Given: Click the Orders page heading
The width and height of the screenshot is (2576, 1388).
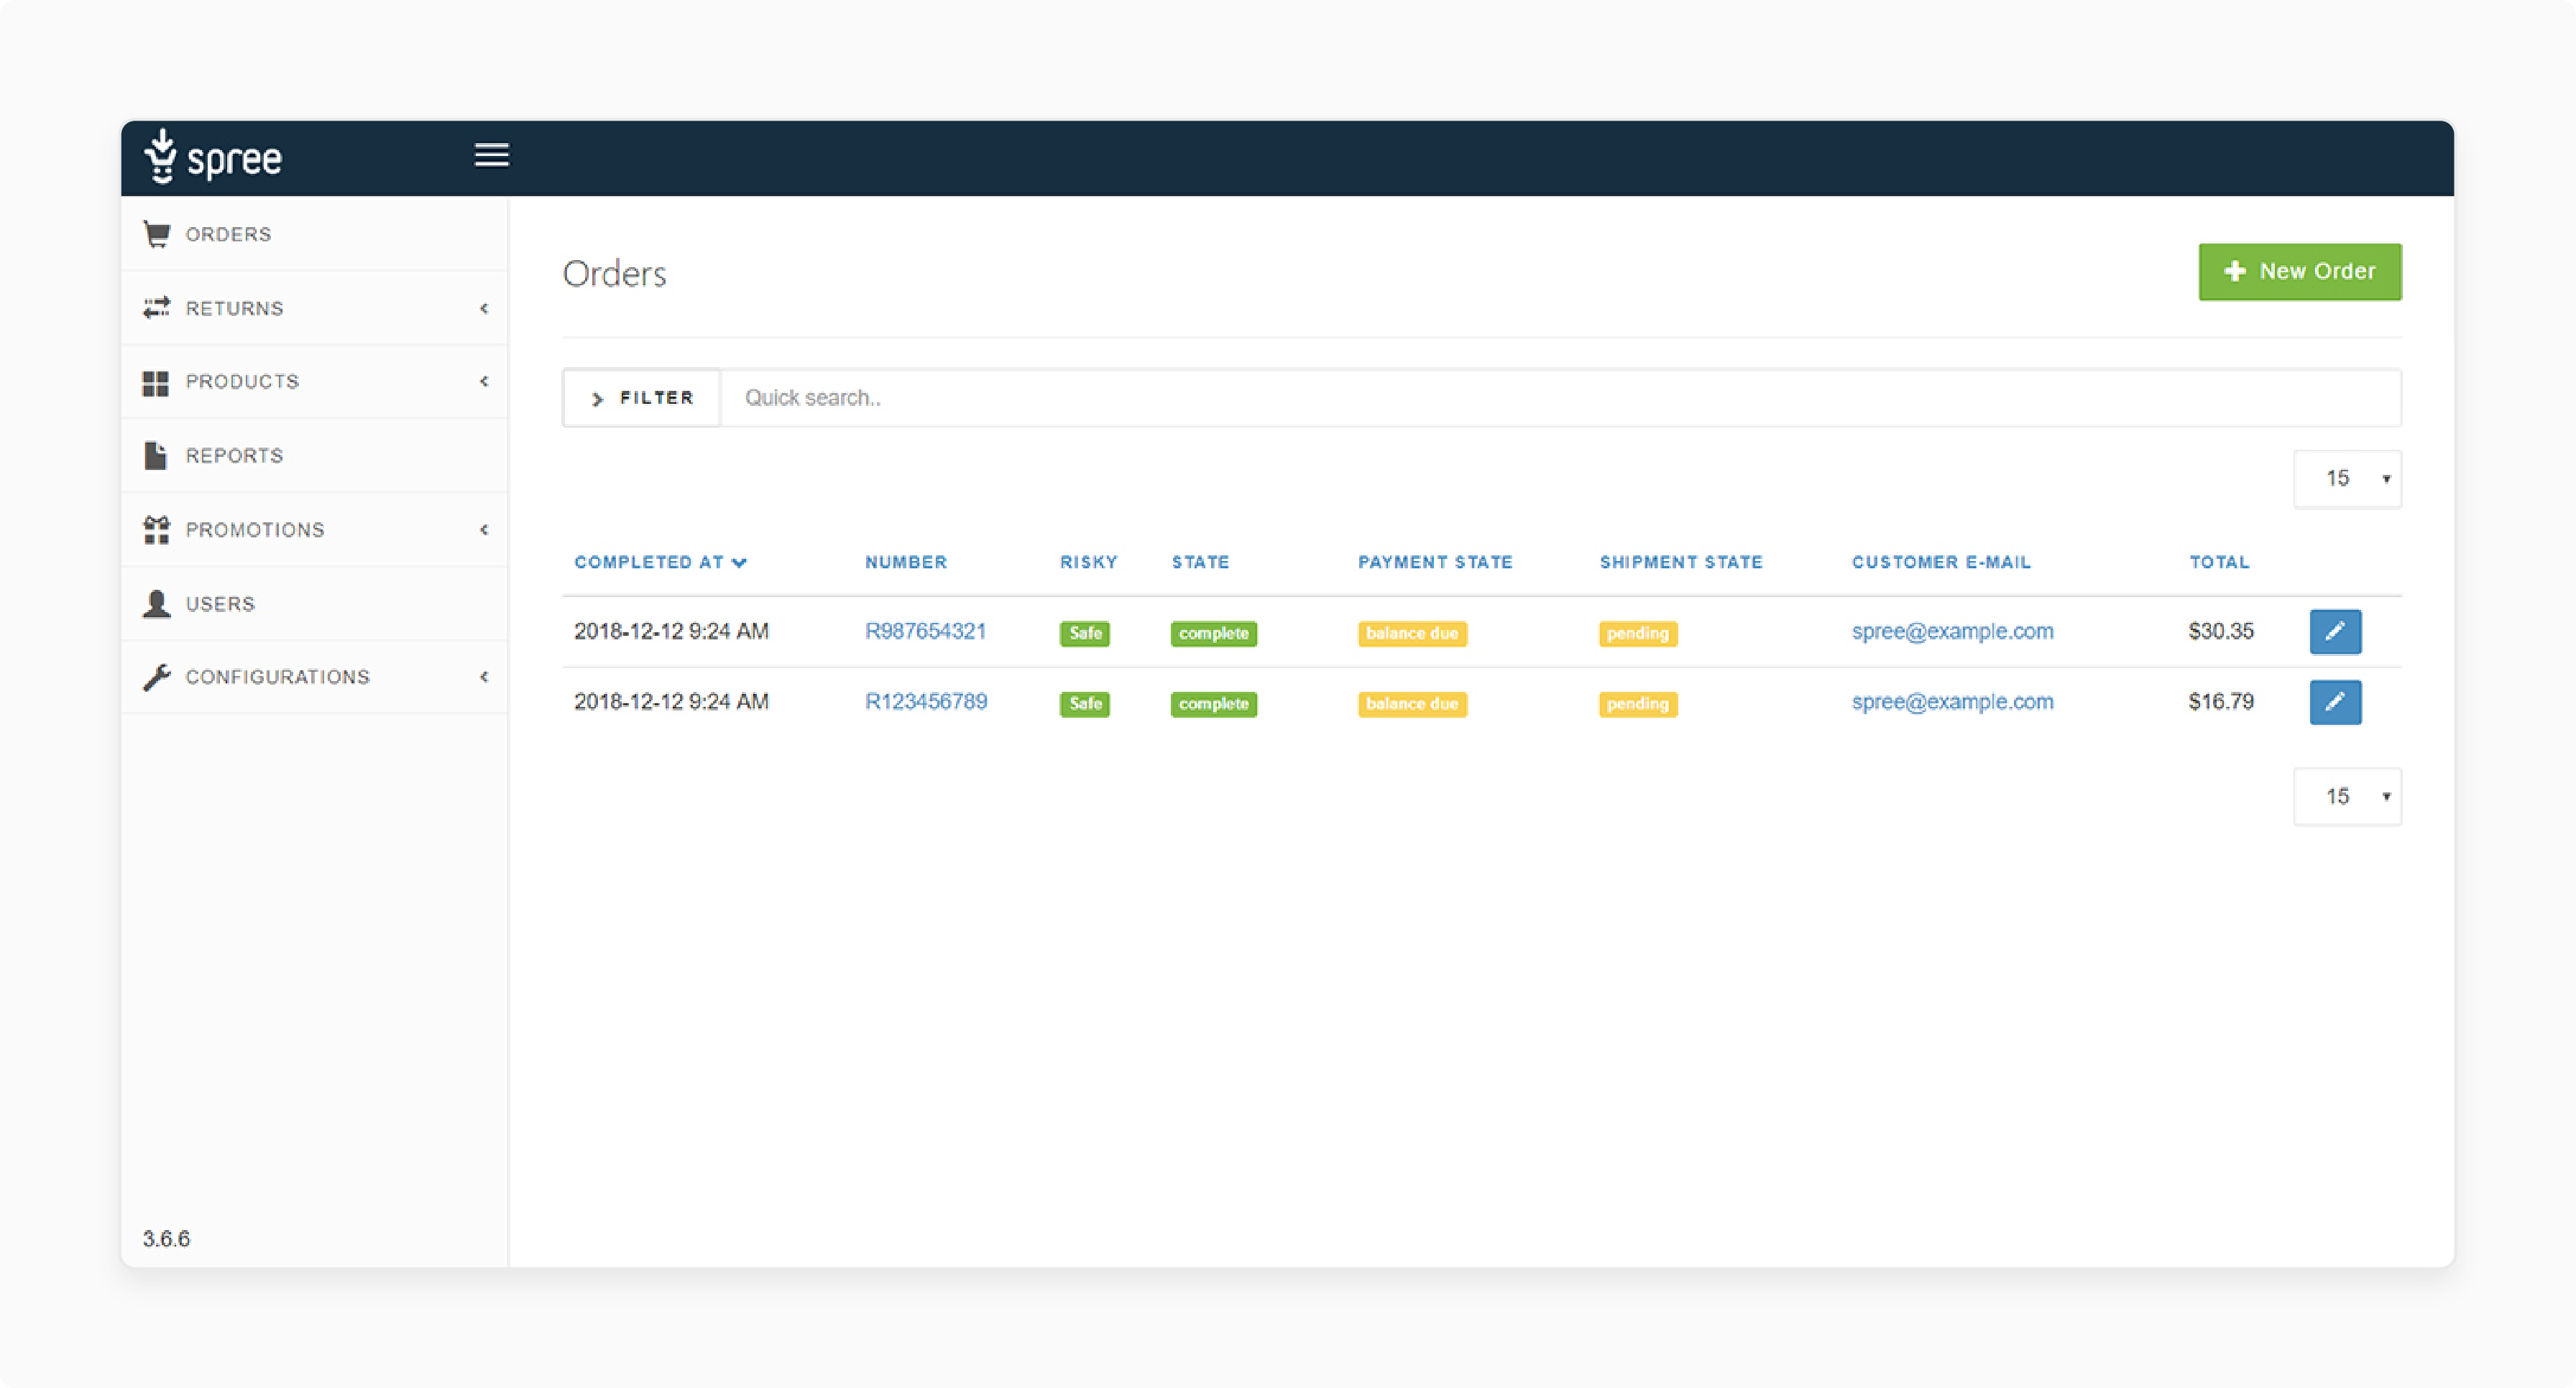Looking at the screenshot, I should tap(614, 274).
